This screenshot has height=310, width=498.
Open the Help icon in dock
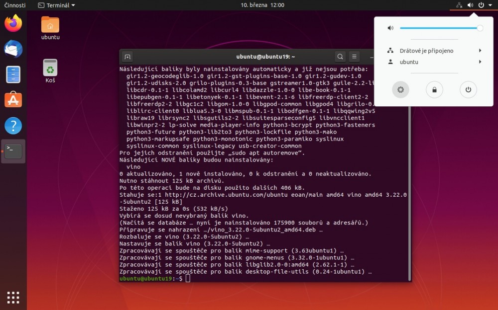tap(13, 126)
